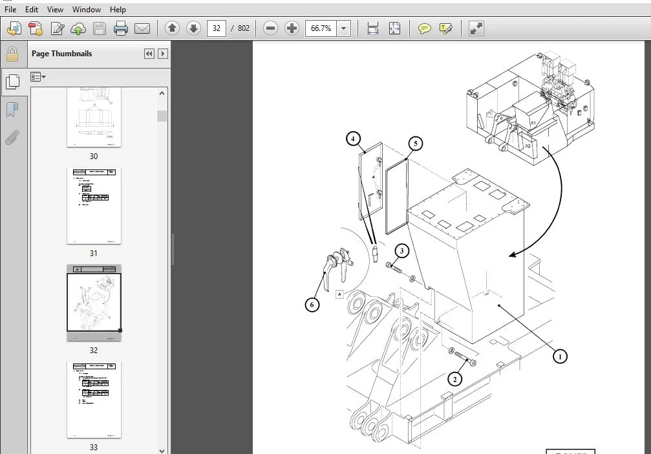Screen dimensions: 651x454
Task: Click callout number 6 in diagram
Action: (x=312, y=305)
